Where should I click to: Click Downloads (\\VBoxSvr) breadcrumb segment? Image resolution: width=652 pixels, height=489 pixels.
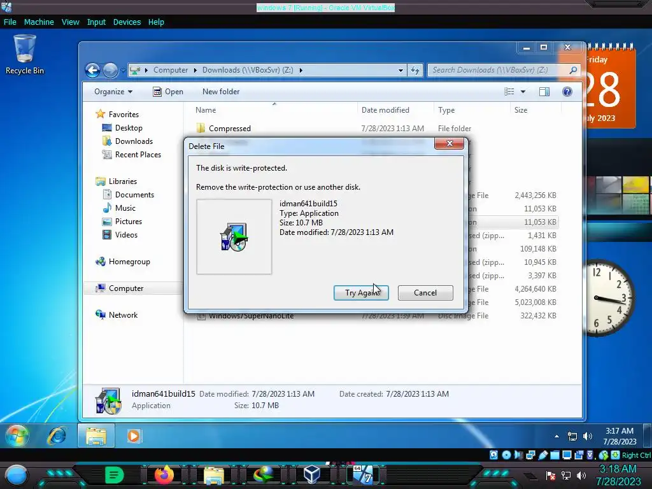[248, 70]
